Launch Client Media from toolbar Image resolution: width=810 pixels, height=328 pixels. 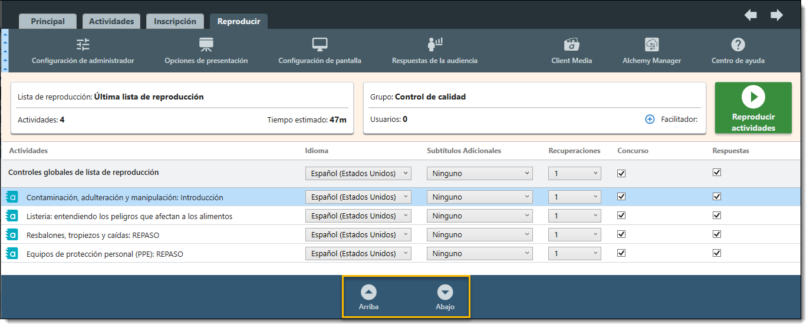pos(571,45)
